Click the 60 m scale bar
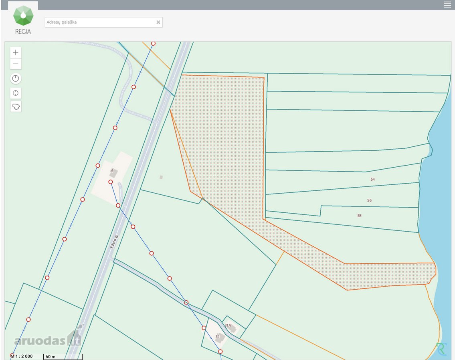Viewport: 455px width, 360px height. click(x=63, y=356)
